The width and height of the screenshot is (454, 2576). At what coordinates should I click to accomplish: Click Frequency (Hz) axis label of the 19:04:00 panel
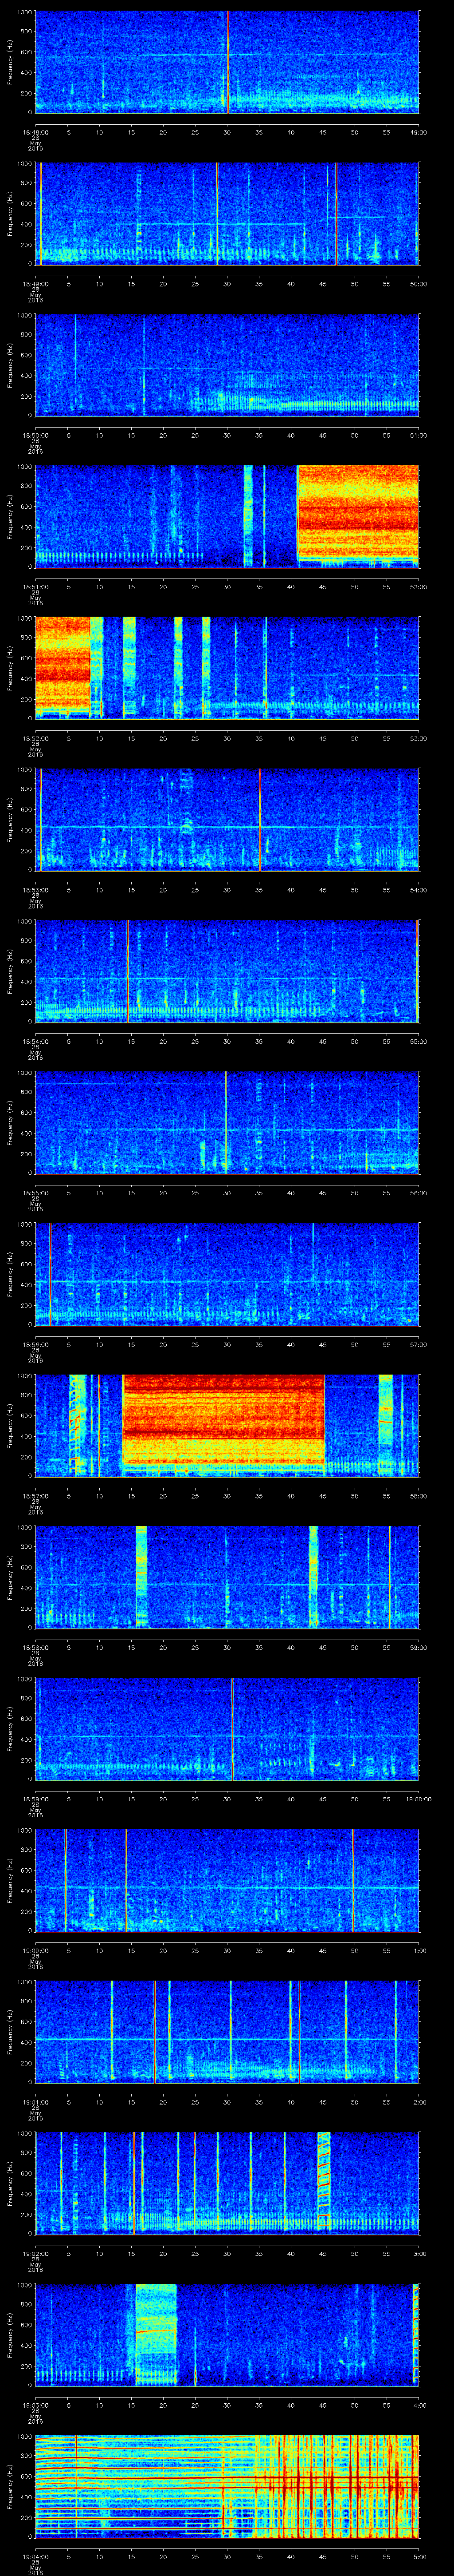coord(10,2486)
